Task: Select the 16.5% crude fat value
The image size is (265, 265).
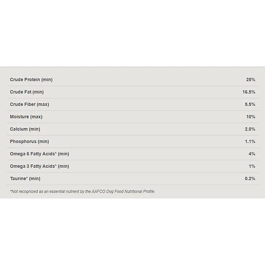Action: [x=249, y=92]
